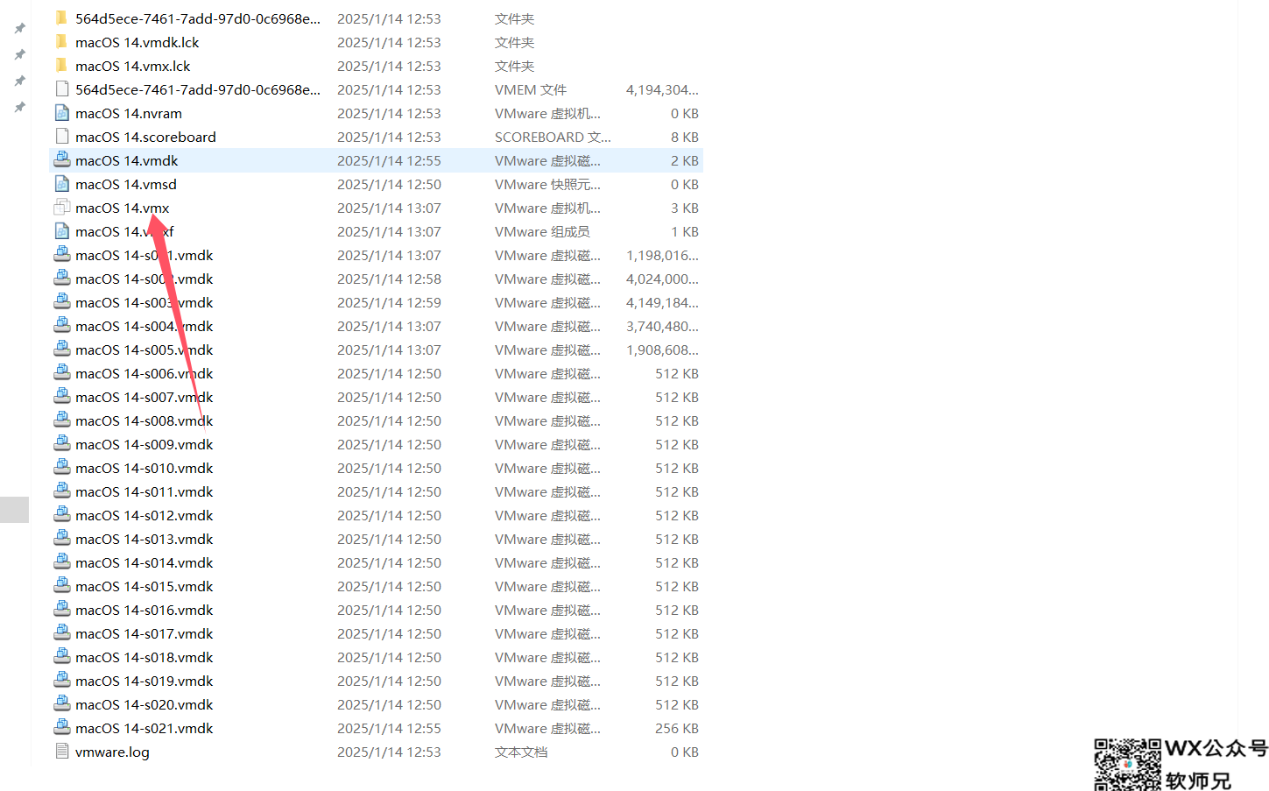Screen dimensions: 1269x791
Task: Click the text document icon of vmware.log
Action: tap(61, 752)
